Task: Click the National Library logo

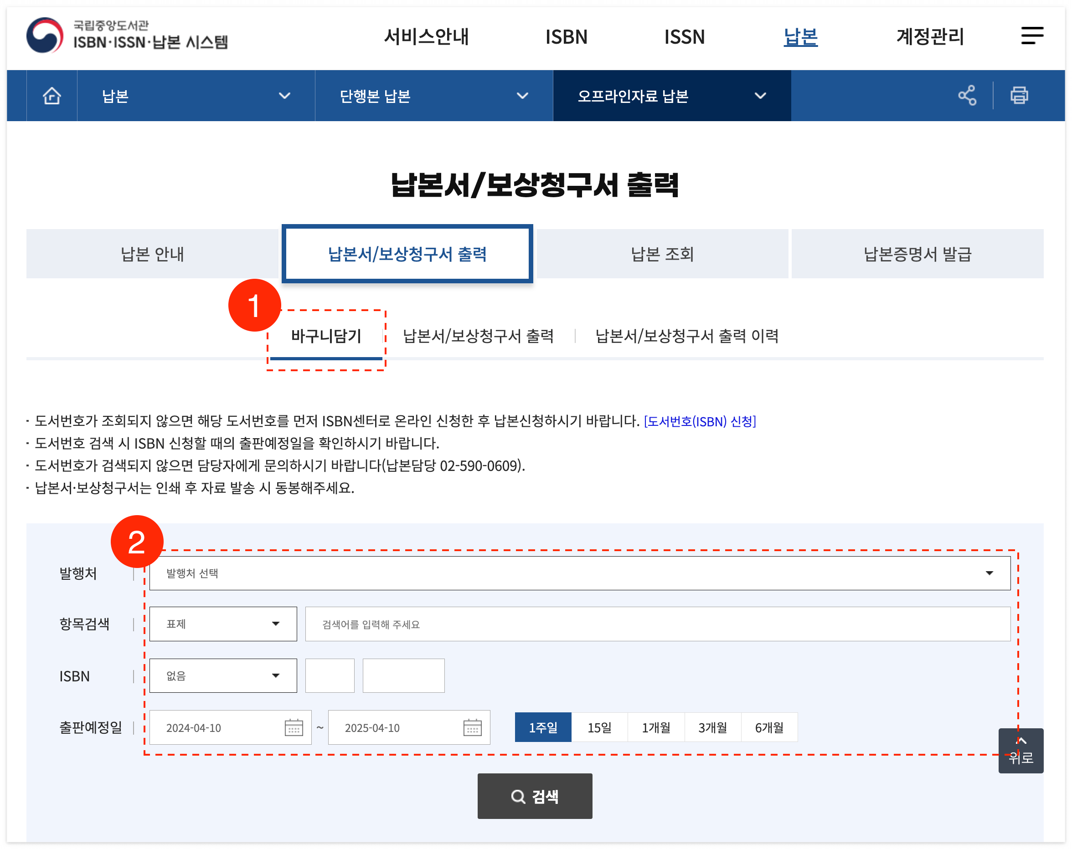Action: tap(127, 36)
